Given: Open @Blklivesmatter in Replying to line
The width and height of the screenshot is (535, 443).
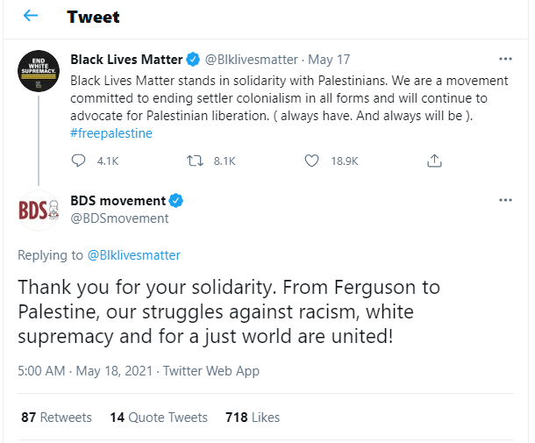Looking at the screenshot, I should (x=133, y=255).
